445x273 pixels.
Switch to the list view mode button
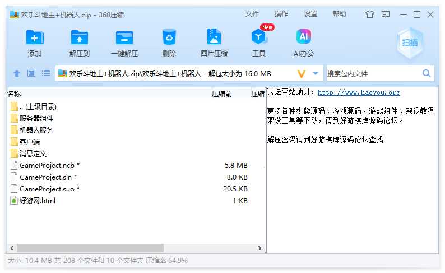click(46, 73)
